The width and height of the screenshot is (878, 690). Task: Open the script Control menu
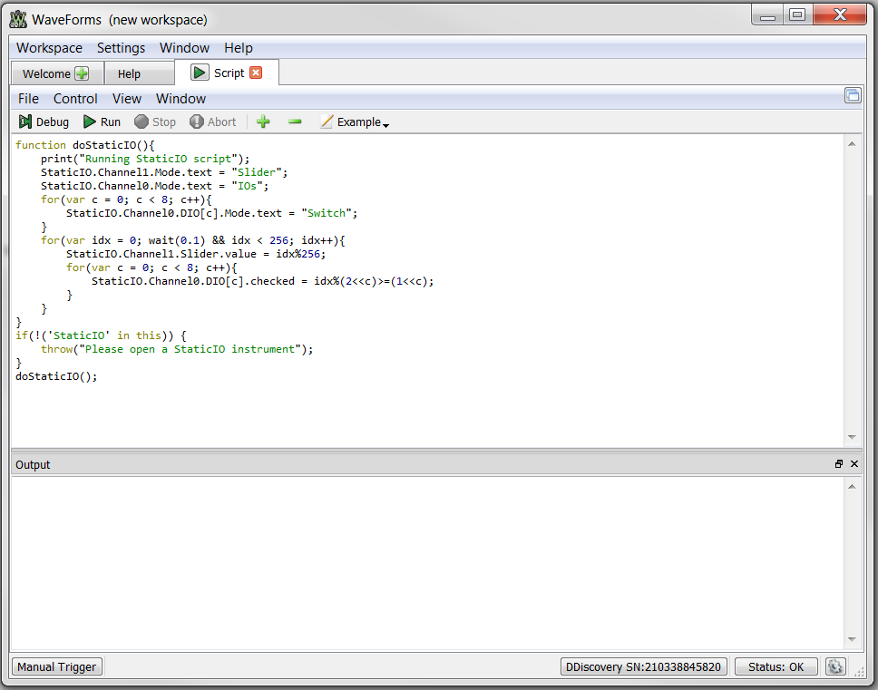[75, 99]
